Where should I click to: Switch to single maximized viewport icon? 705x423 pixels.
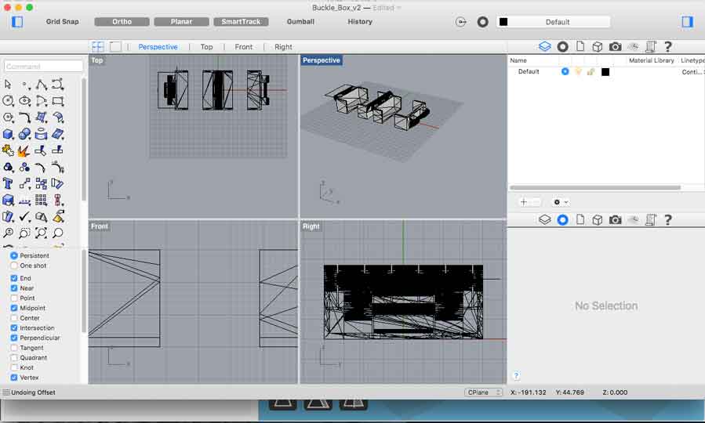tap(115, 47)
